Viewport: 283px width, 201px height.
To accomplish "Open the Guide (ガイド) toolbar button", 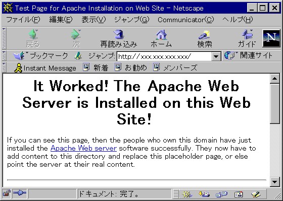I will (x=247, y=38).
